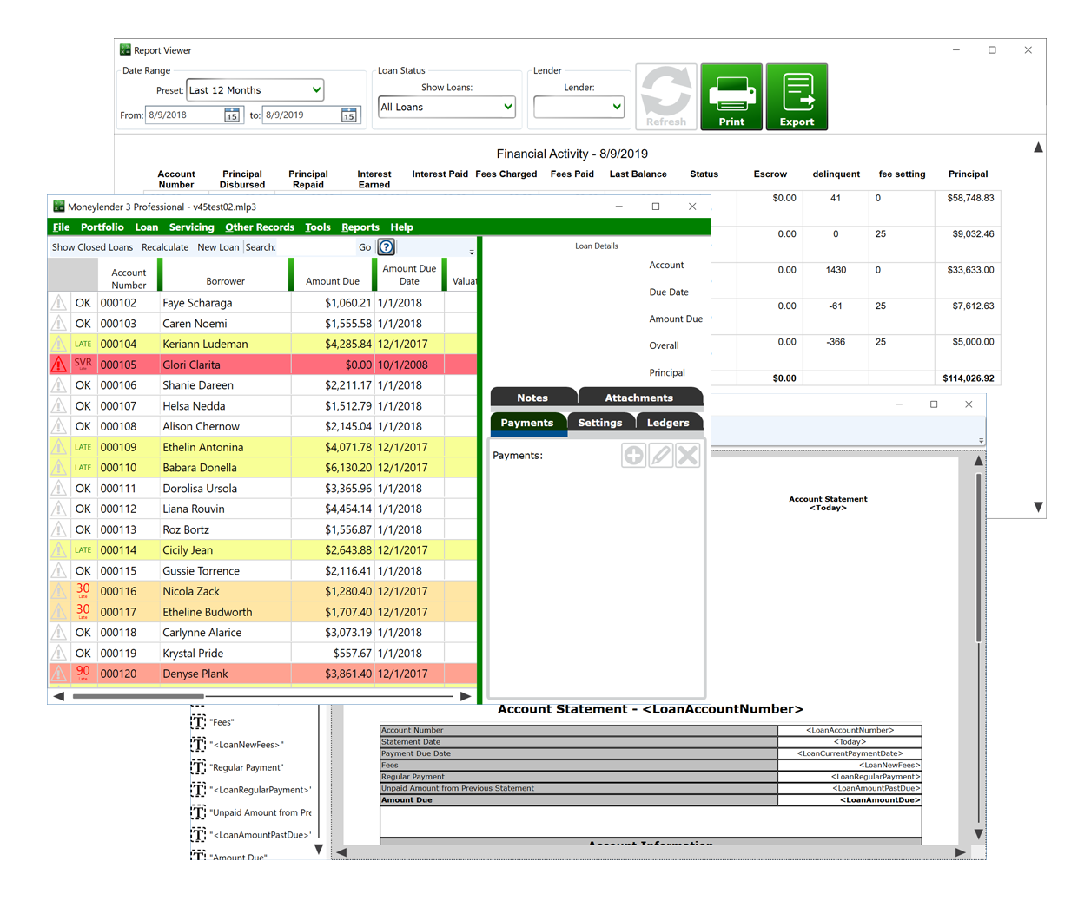
Task: Click the 30 late icon for Nicola Zack
Action: (83, 591)
